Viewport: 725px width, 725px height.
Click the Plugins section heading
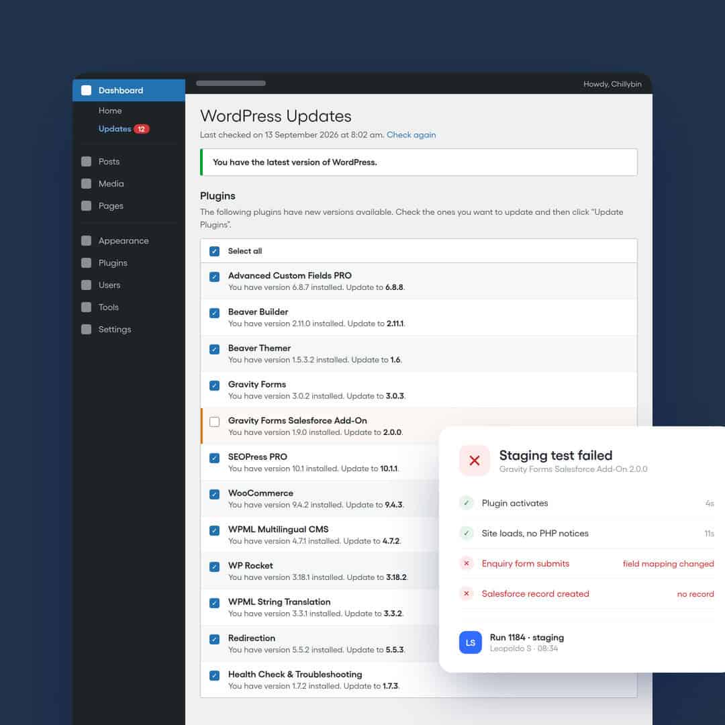217,196
